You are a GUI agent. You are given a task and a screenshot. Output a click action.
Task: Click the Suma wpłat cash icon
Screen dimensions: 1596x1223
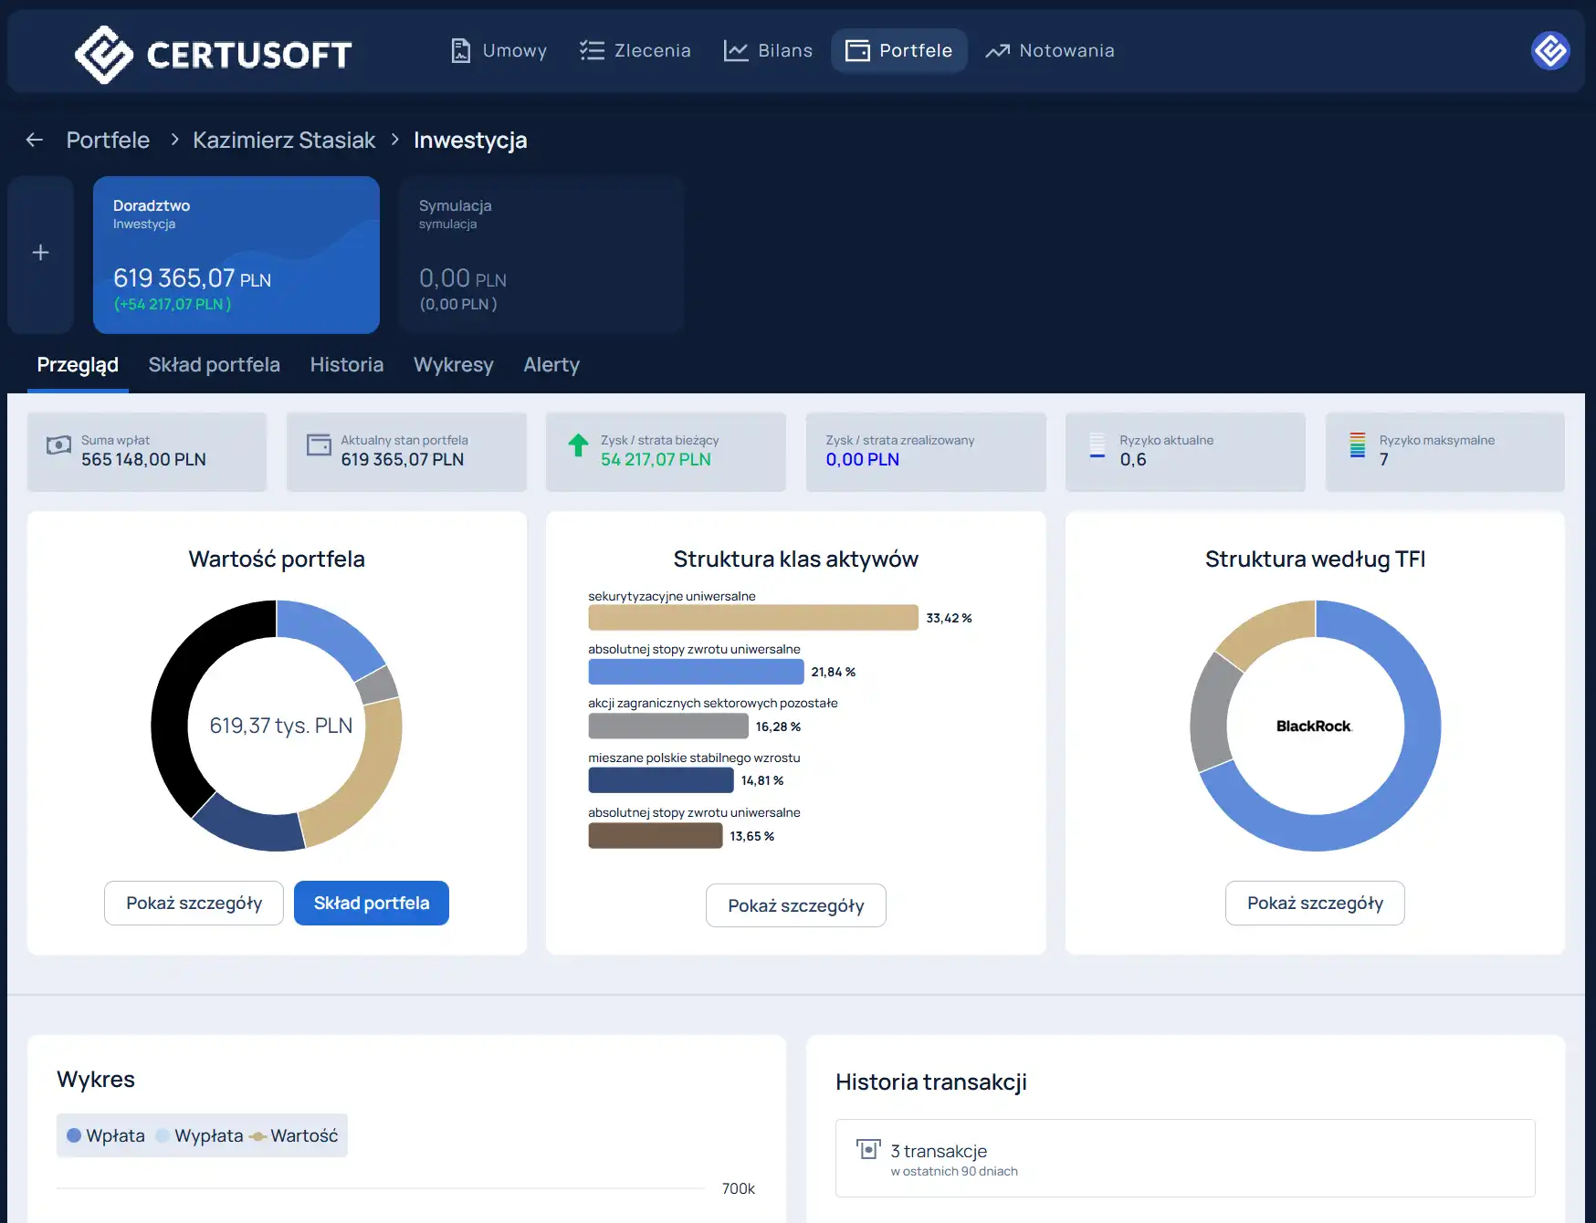click(58, 445)
